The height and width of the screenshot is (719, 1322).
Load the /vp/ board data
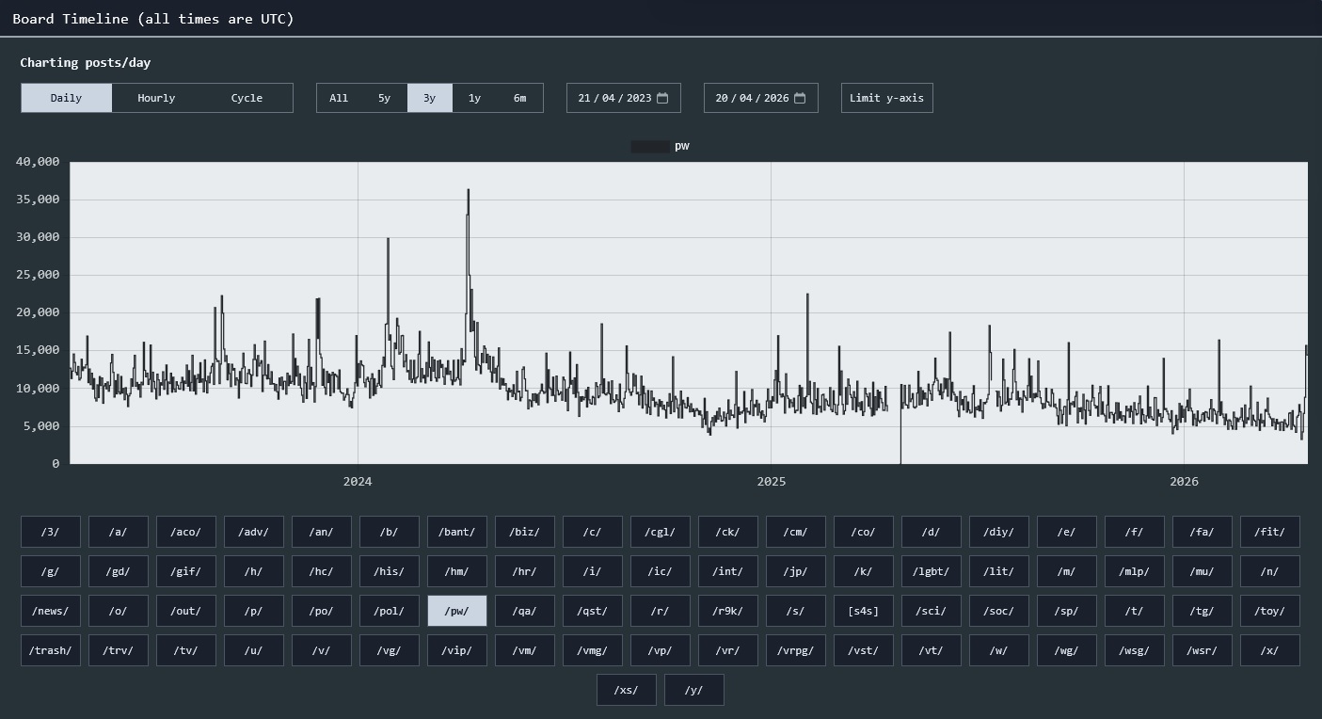[x=661, y=650]
